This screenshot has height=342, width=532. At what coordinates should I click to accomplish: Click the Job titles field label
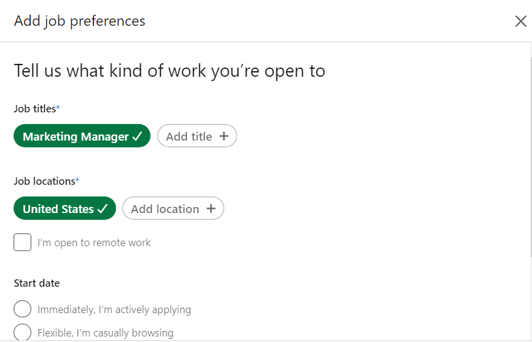point(35,109)
